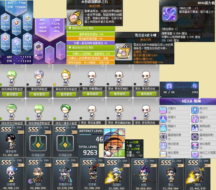
Task: Open the 切割VI skill icon in HEXA matrix
Action: click(163, 110)
